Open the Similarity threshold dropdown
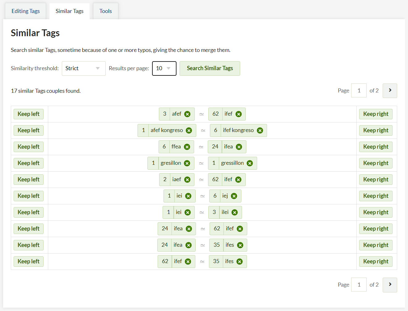This screenshot has width=408, height=311. (83, 68)
